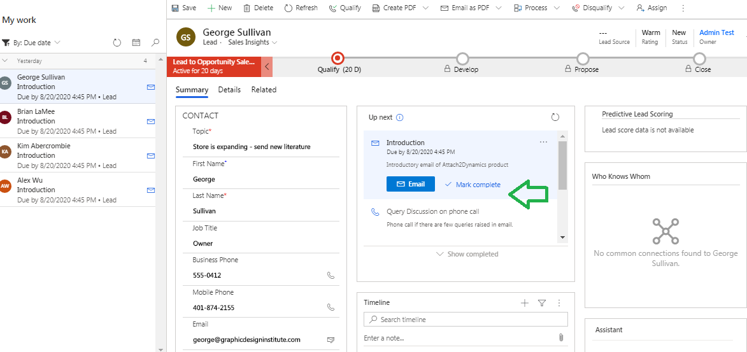This screenshot has width=747, height=352.
Task: Click the blue Email button
Action: pos(411,184)
